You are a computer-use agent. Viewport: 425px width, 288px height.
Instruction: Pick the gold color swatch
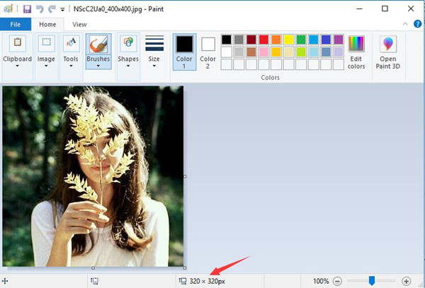[x=276, y=52]
